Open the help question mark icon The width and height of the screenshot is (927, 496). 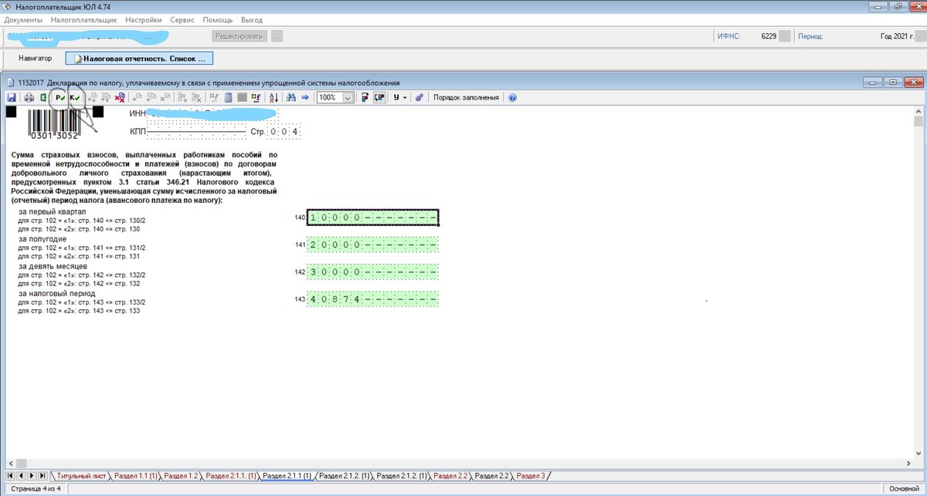512,98
